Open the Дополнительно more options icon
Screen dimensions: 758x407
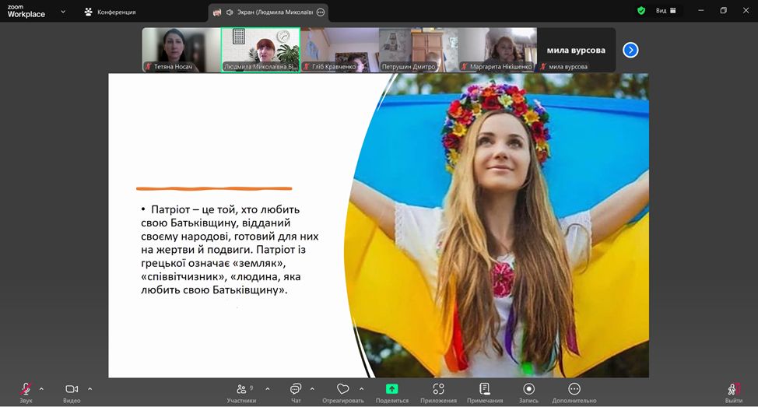[574, 389]
